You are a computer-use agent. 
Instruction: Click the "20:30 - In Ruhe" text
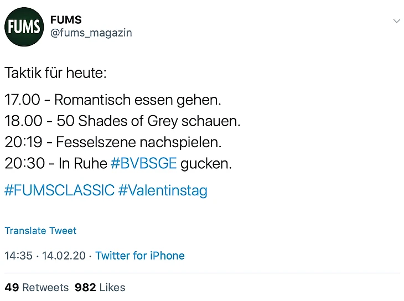coord(55,164)
